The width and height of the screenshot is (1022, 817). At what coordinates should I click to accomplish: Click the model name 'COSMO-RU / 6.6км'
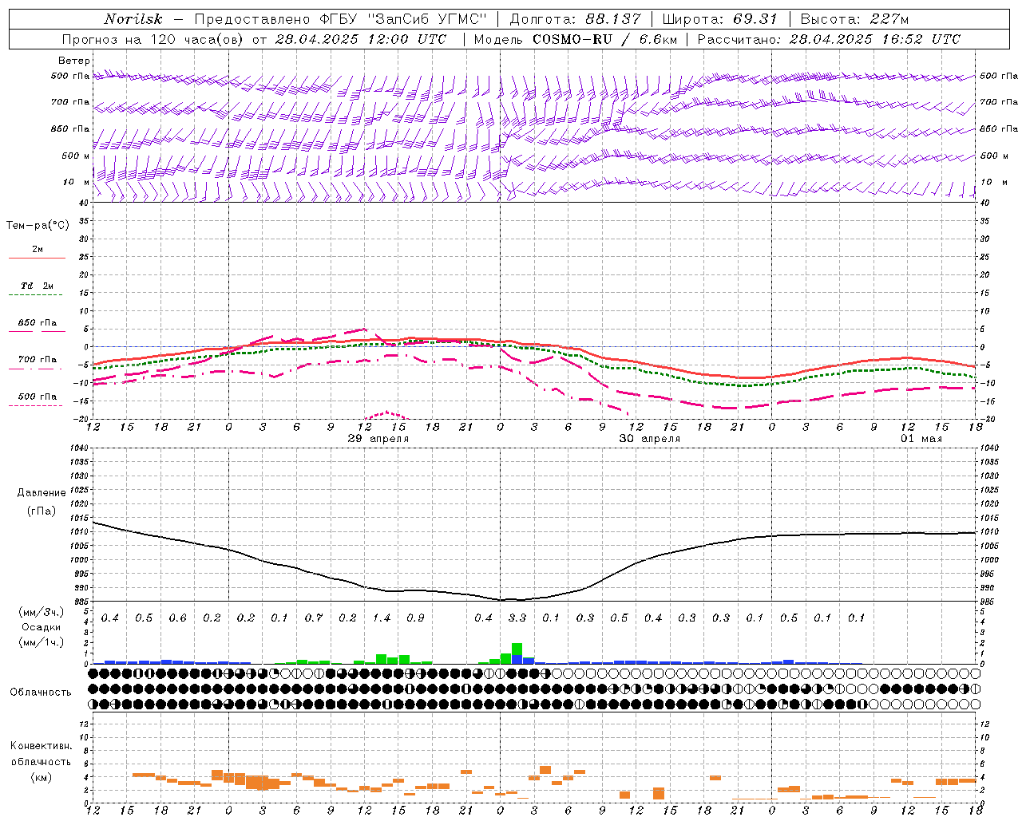click(604, 39)
